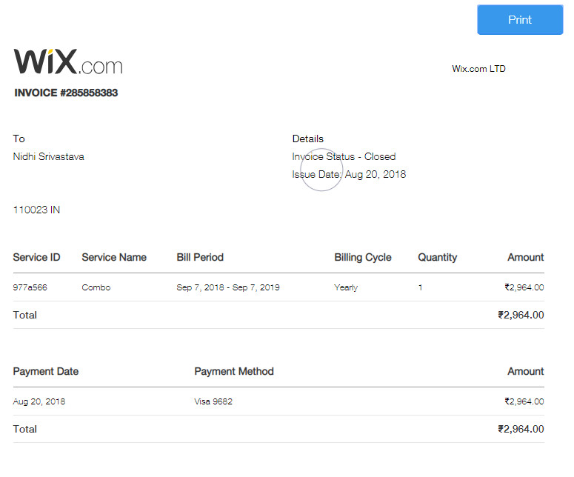
Task: Click the Wix.com logo
Action: (x=68, y=61)
